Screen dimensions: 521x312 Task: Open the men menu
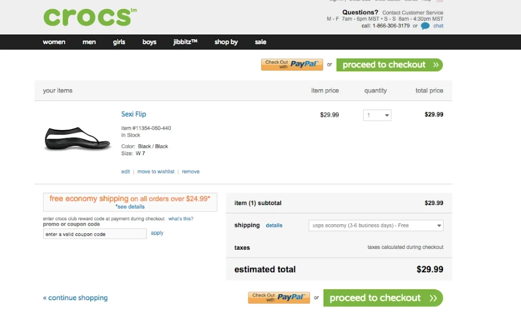(89, 42)
